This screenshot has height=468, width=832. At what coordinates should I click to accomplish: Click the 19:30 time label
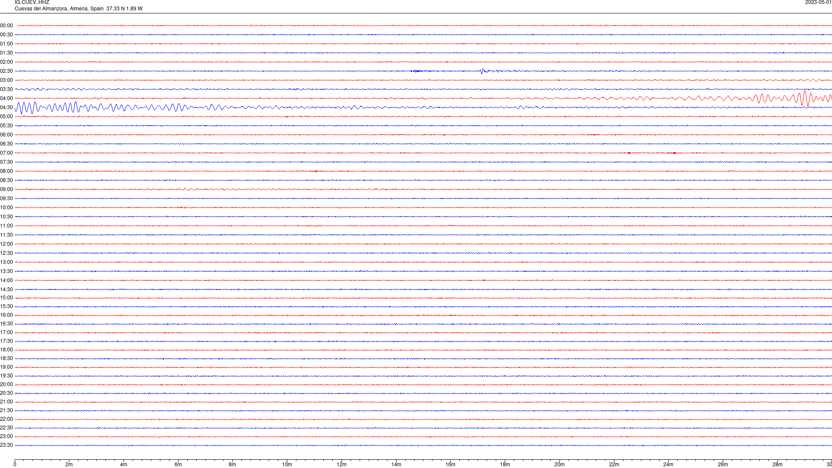pyautogui.click(x=6, y=376)
